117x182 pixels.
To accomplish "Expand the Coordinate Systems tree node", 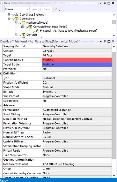I will [x=9, y=15].
